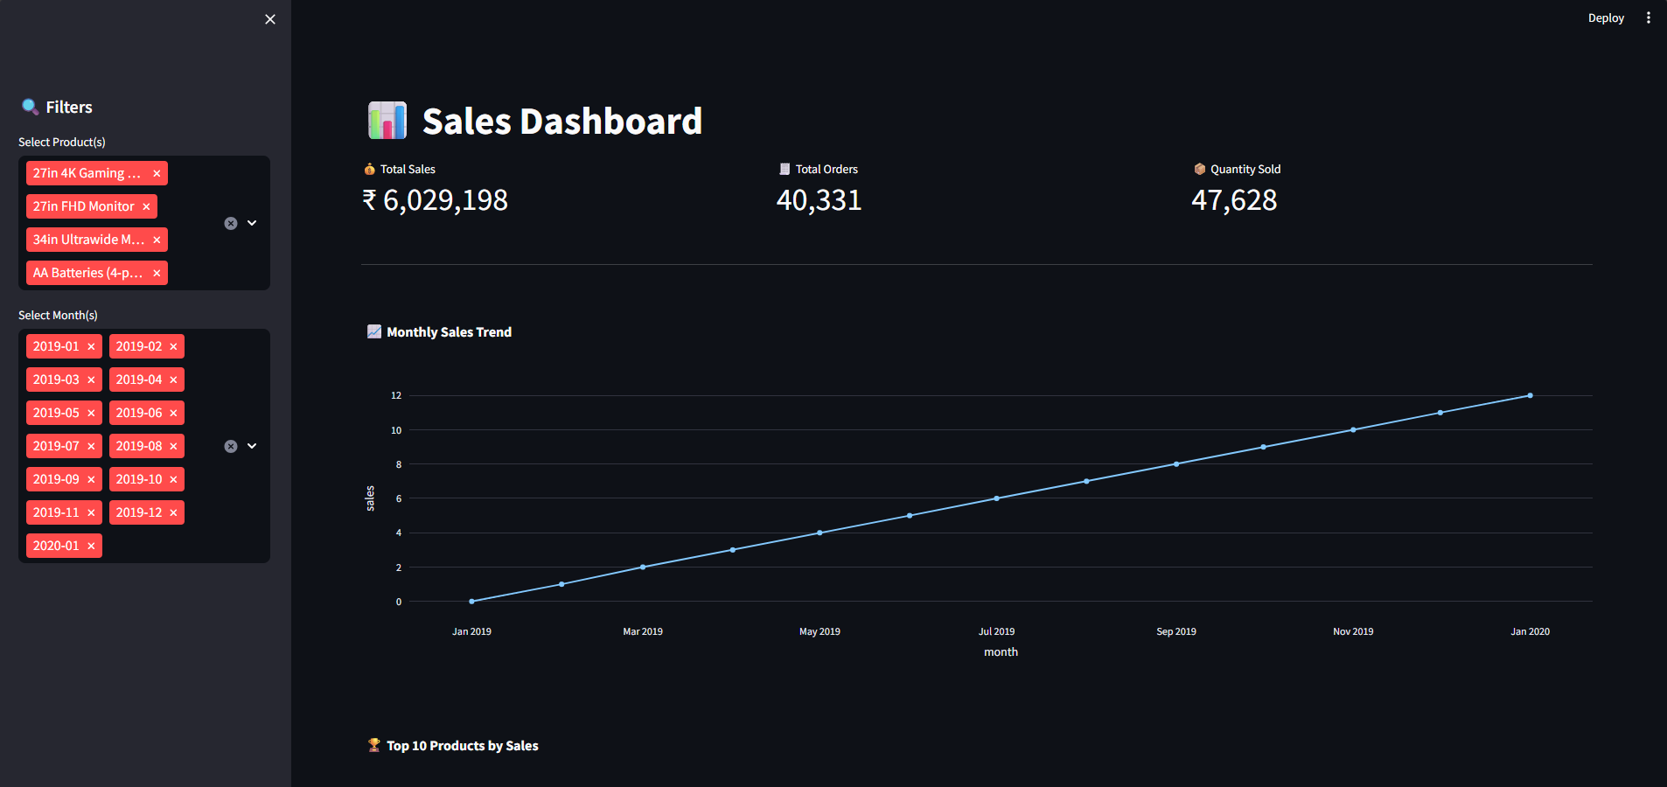Screen dimensions: 1667x787
Task: Expand the Select Month(s) dropdown
Action: pos(252,446)
